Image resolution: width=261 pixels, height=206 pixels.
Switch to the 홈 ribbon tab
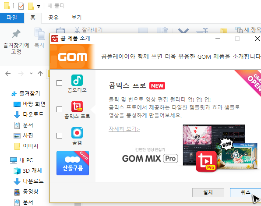coord(33,18)
